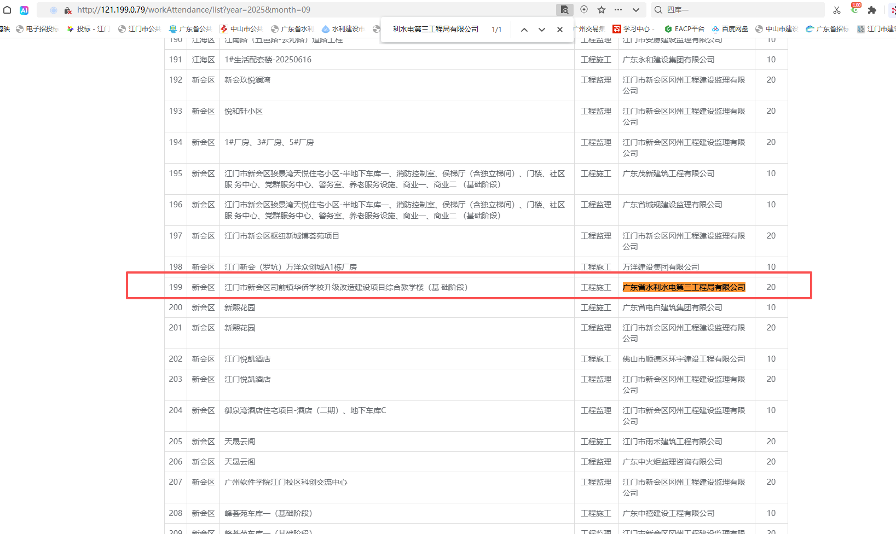
Task: Open the extensions puzzle piece icon
Action: pos(872,10)
